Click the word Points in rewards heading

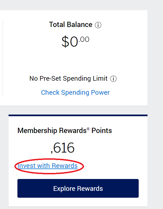click(102, 131)
